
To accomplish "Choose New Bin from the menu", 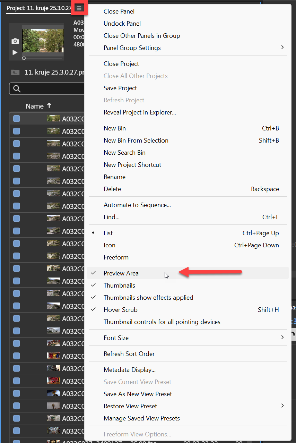I will 115,128.
